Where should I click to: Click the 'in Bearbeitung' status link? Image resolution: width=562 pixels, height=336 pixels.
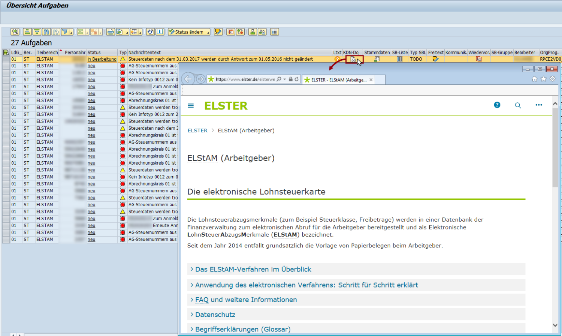click(102, 59)
